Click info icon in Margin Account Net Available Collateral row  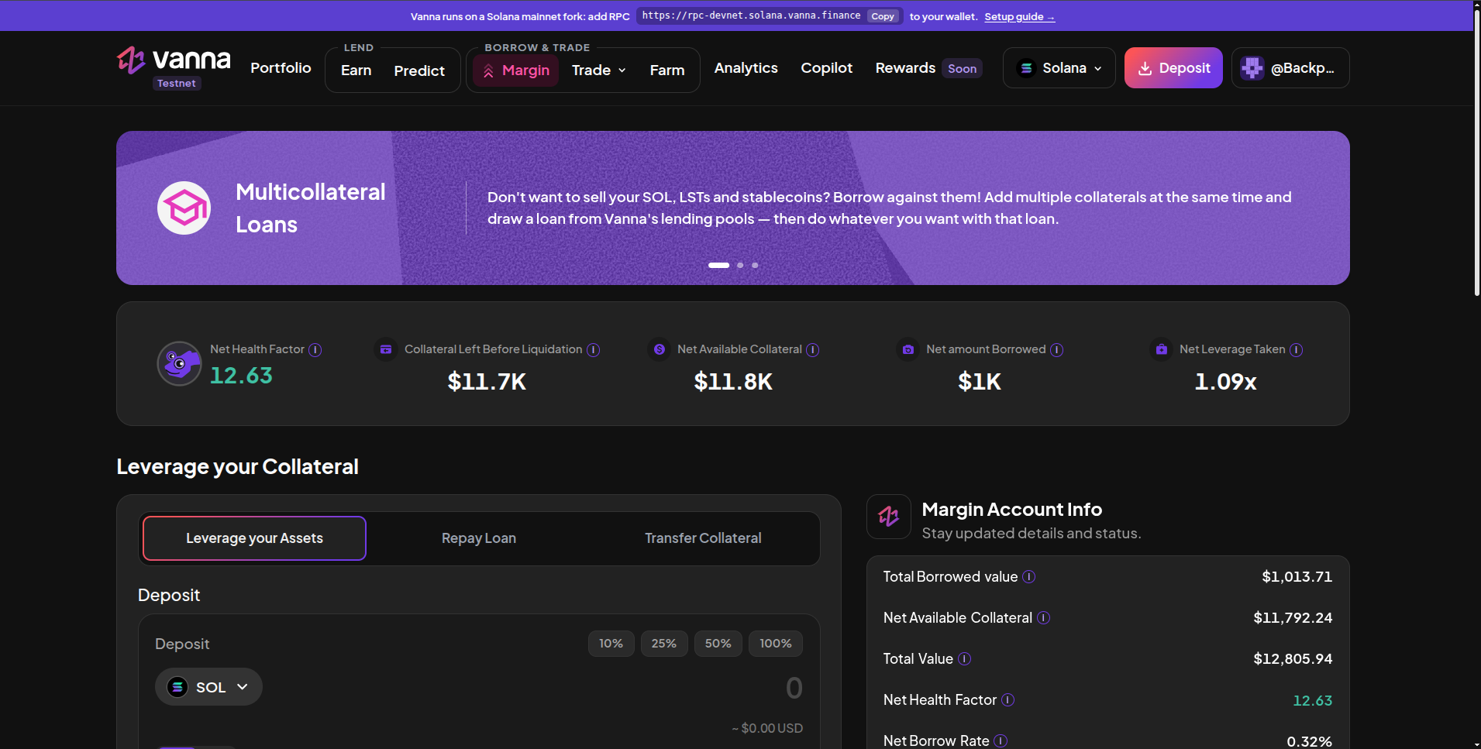click(x=1044, y=618)
